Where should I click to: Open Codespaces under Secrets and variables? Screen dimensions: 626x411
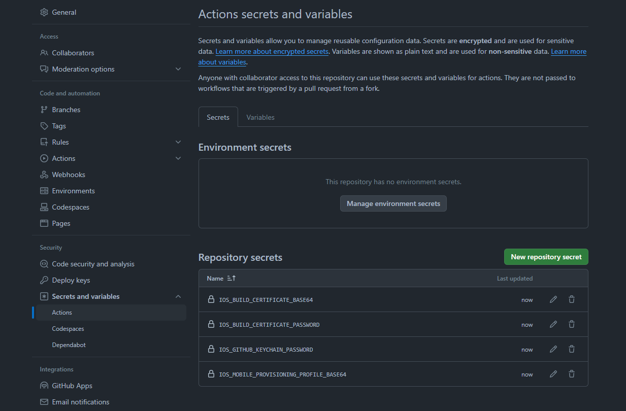click(x=68, y=329)
